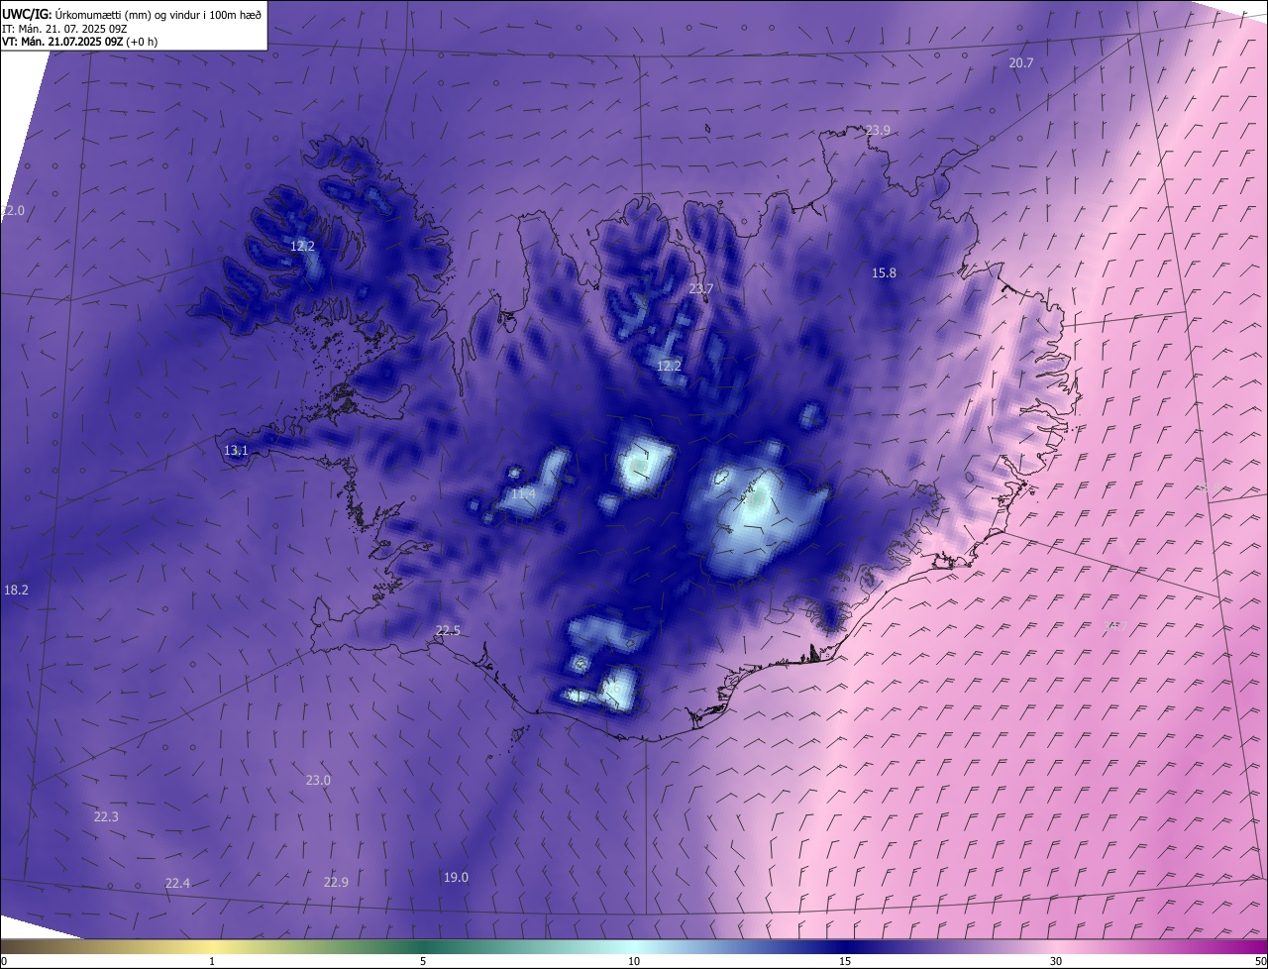Click the colorbar tick labeled 10
This screenshot has height=969, width=1268.
coord(634,961)
